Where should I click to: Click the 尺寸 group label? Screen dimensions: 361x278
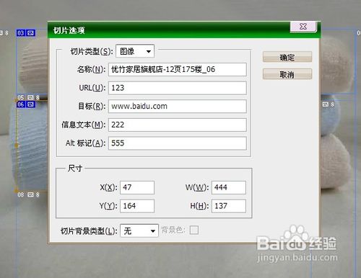pyautogui.click(x=75, y=169)
